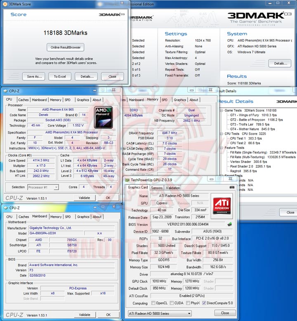The image size is (297, 321).
Task: Click the NB Frequency 2662.1 MHz value
Action: (x=191, y=121)
